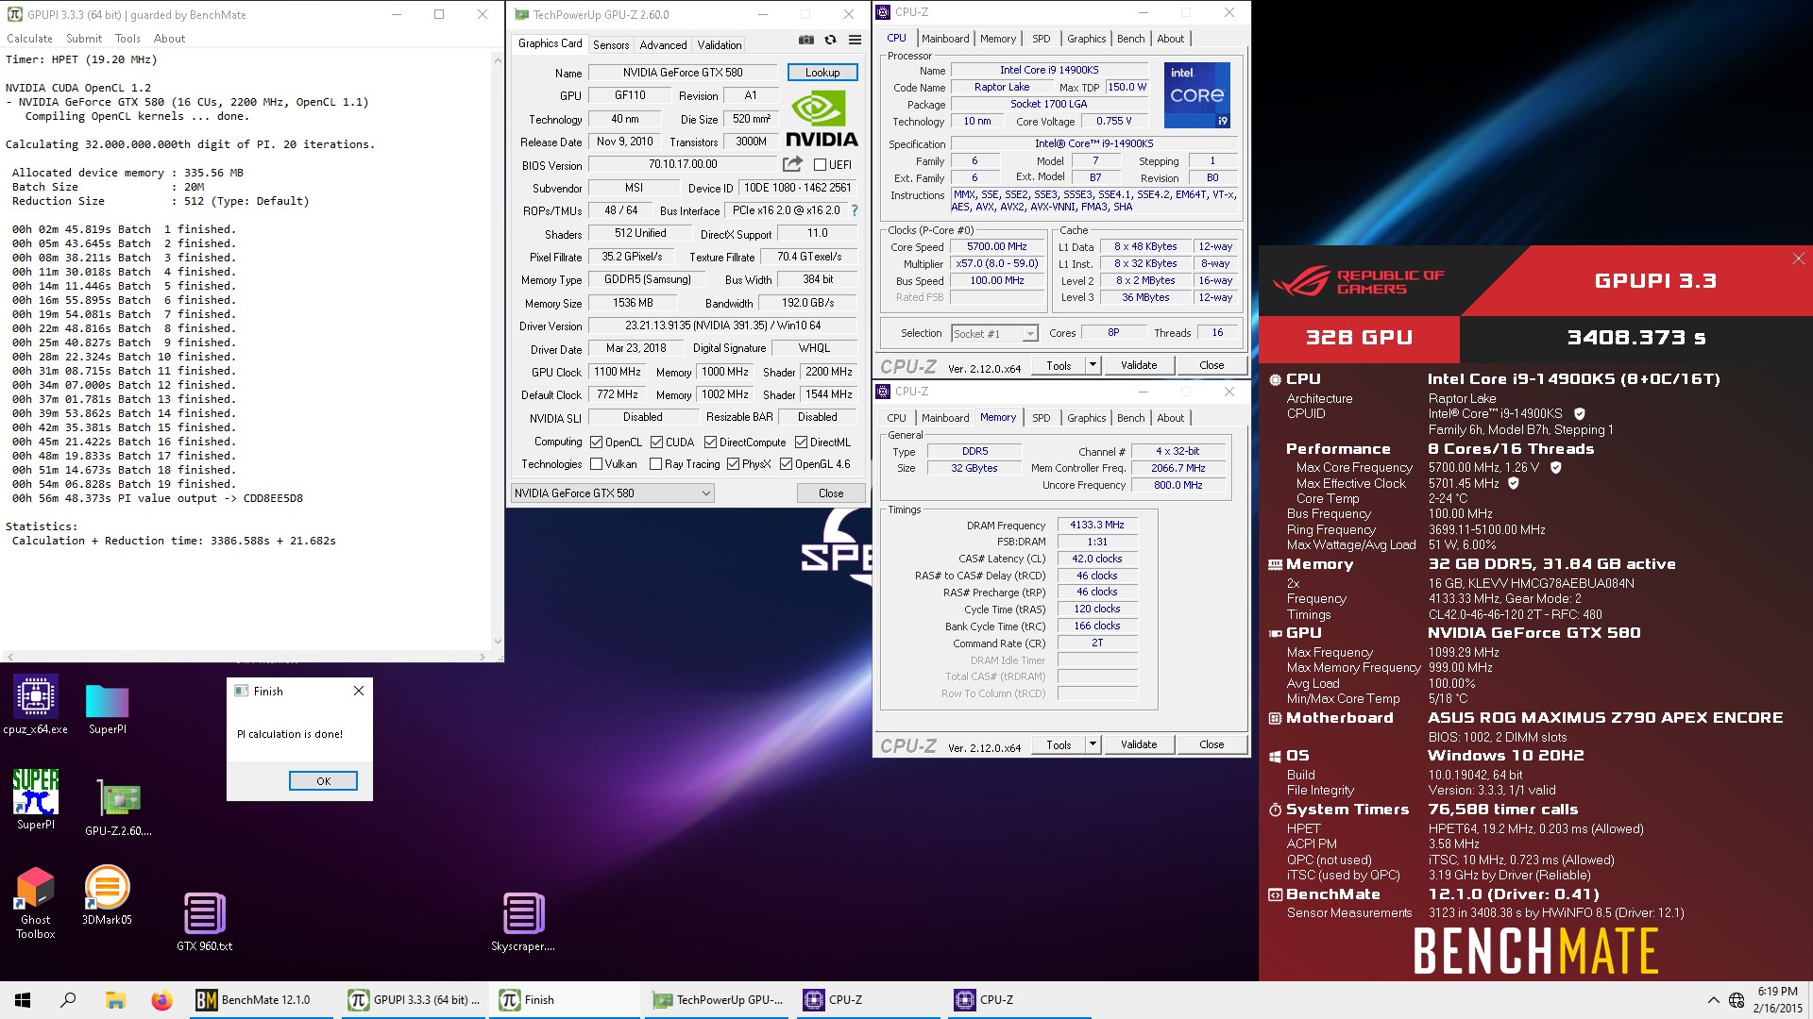Toggle the CUDA checkbox

656,443
